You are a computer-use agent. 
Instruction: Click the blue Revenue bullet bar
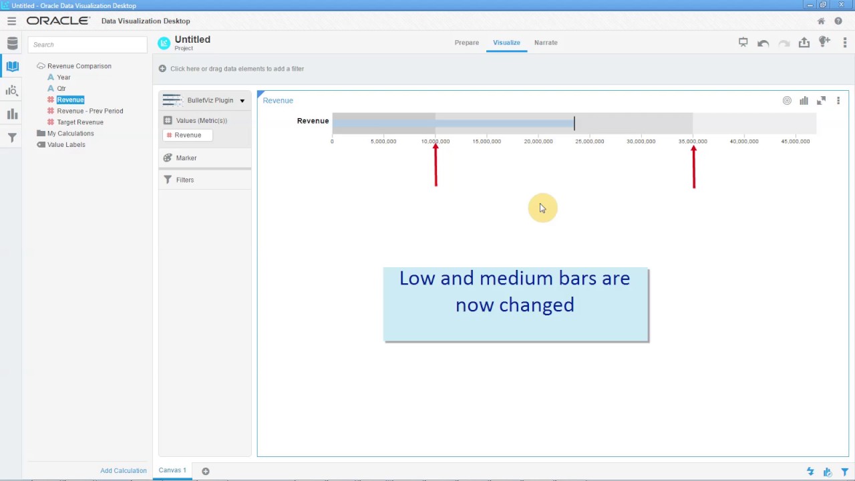453,123
